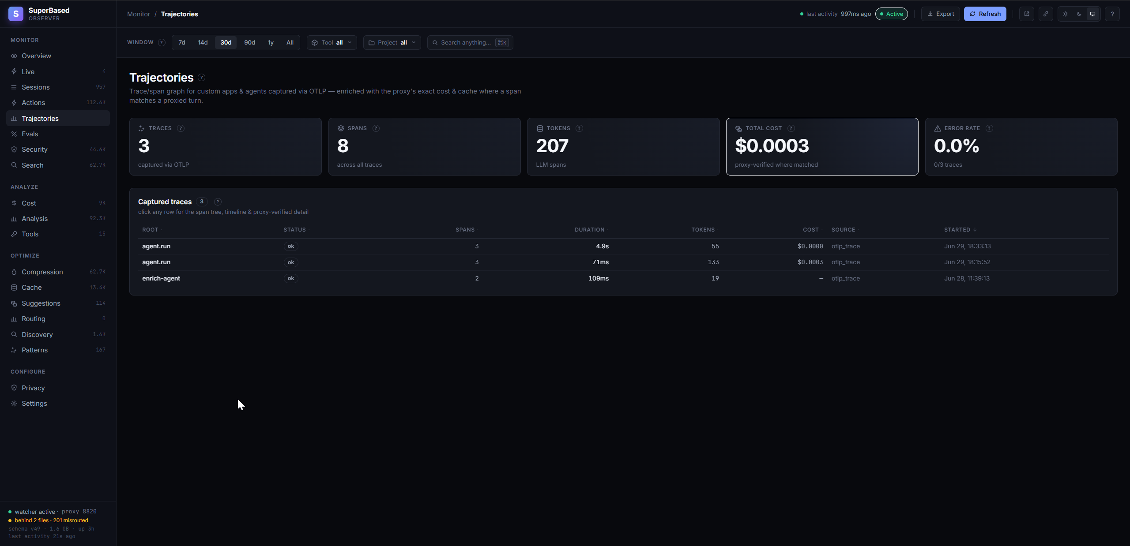Click the Export button
This screenshot has height=546, width=1130.
[x=940, y=14]
